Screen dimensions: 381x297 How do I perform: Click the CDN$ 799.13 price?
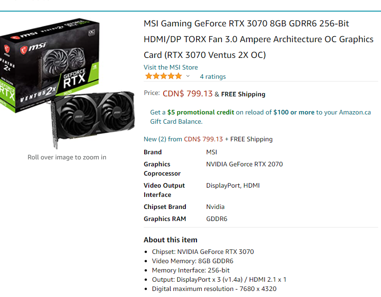pos(187,94)
